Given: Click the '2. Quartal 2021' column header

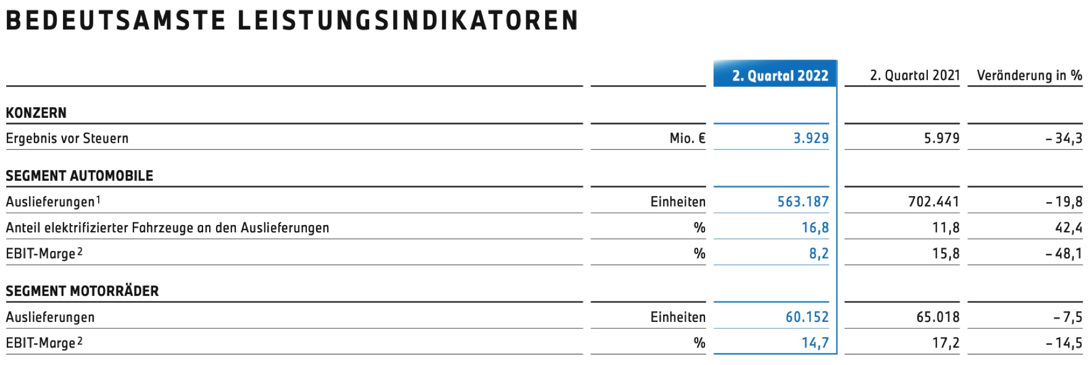Looking at the screenshot, I should click(914, 75).
